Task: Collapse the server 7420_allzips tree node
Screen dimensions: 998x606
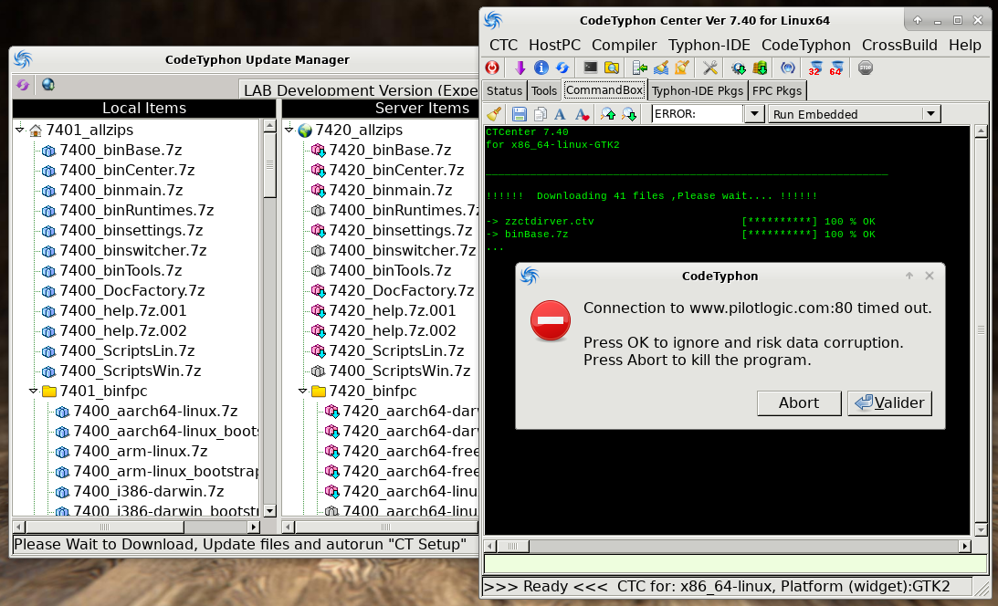Action: (x=289, y=130)
